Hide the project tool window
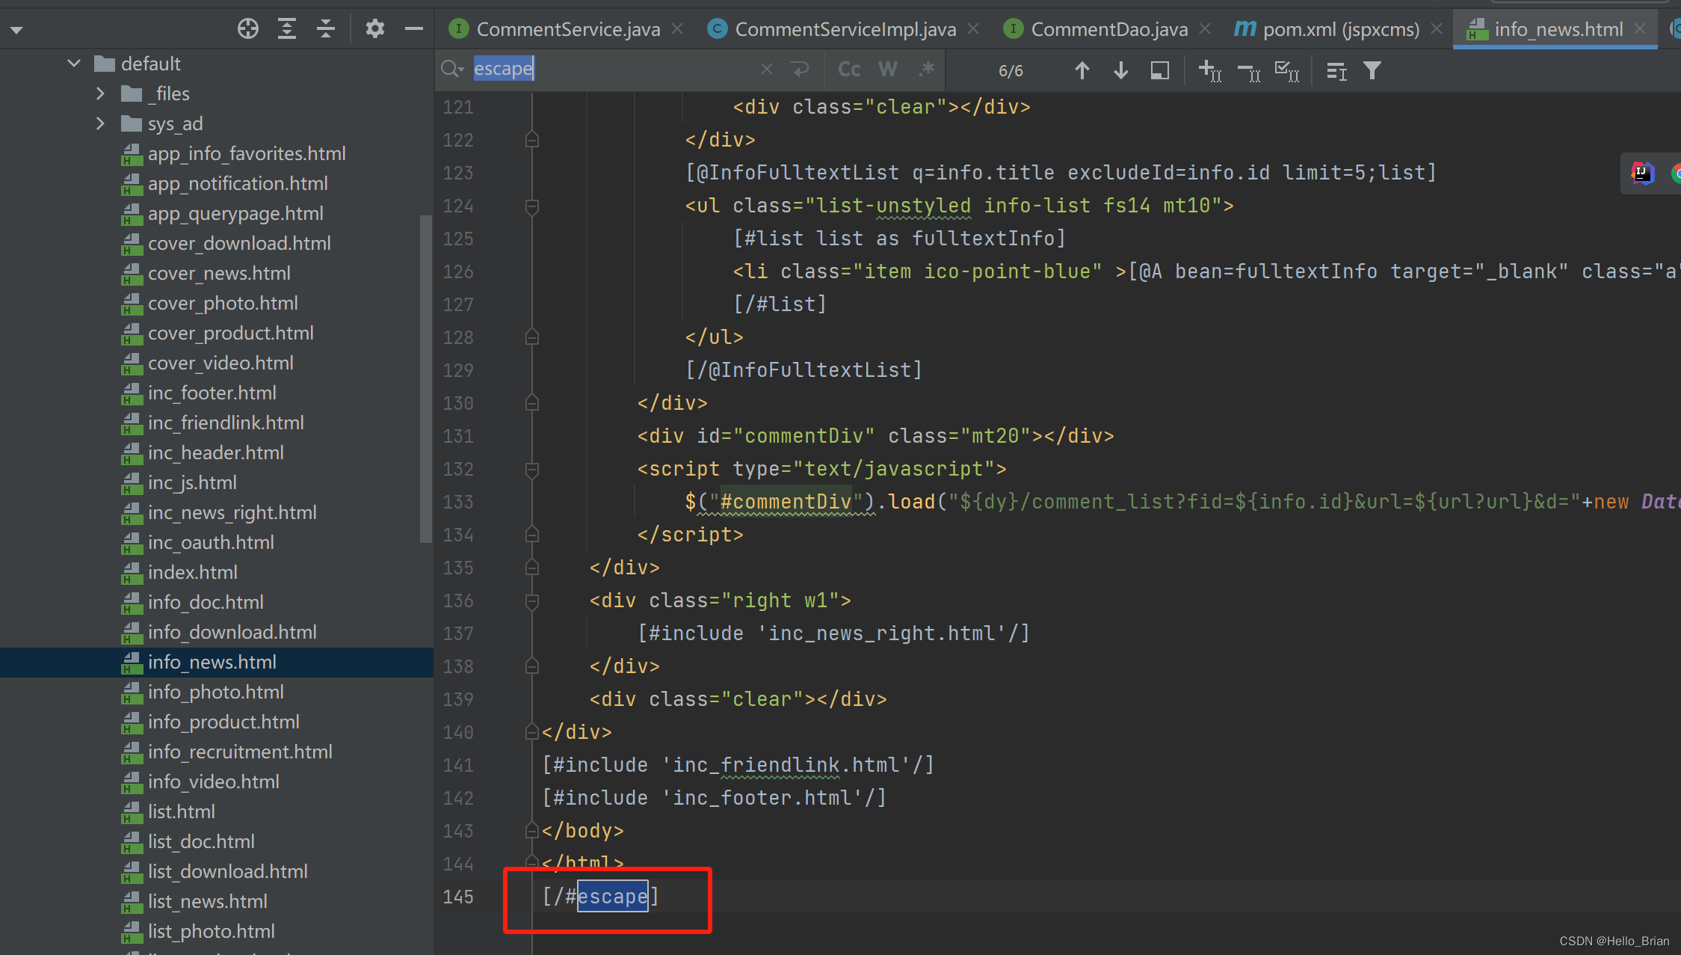This screenshot has height=955, width=1681. pos(413,29)
